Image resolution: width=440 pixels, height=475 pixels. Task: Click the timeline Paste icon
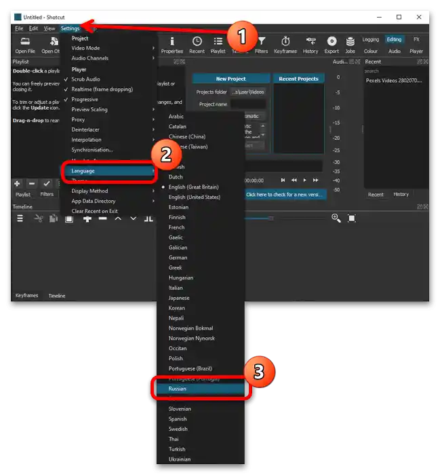pos(69,218)
